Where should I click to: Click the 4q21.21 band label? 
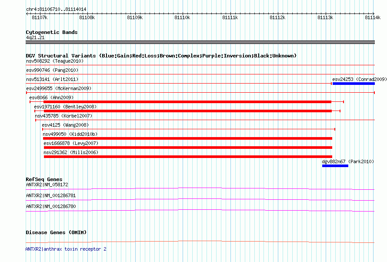tap(35, 37)
